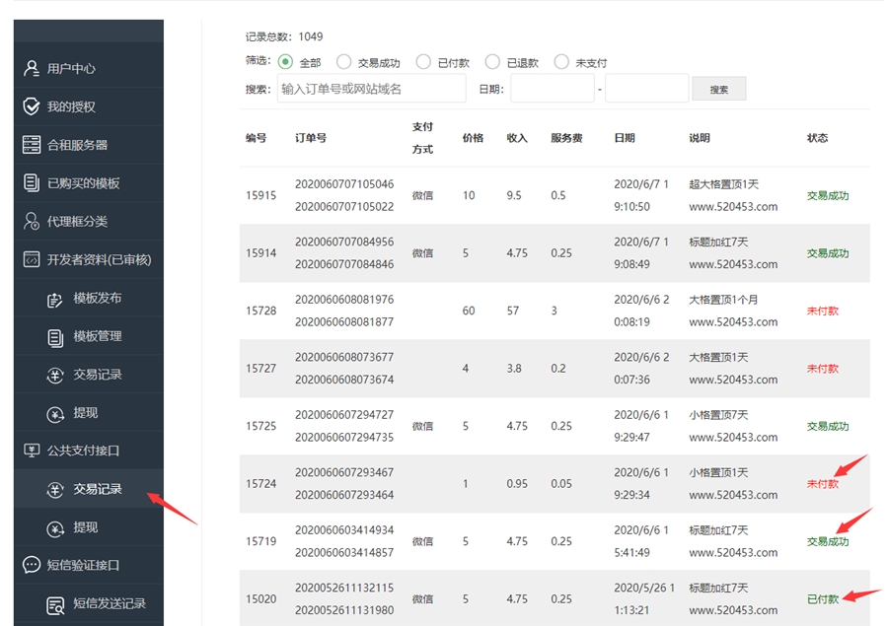Select the 已退款 filter radio button

point(492,62)
